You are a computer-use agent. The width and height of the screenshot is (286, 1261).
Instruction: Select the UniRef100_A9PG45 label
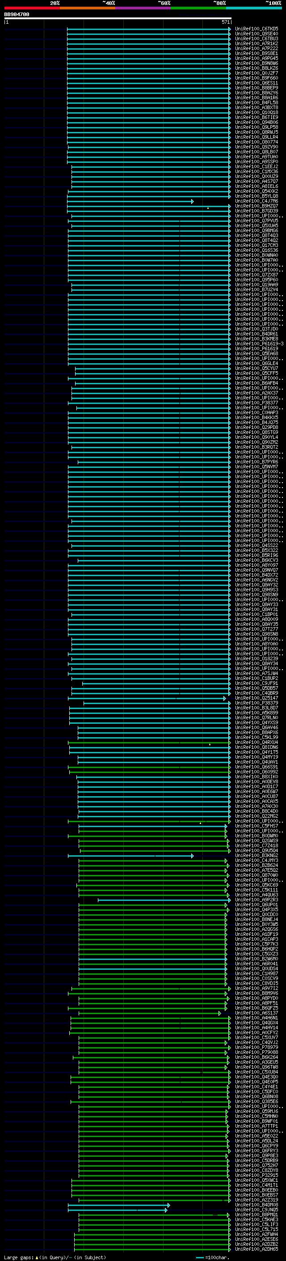tap(257, 58)
